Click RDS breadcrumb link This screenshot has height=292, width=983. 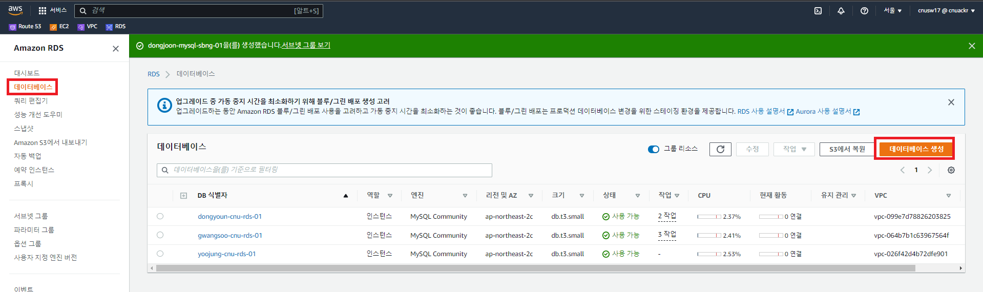tap(154, 74)
